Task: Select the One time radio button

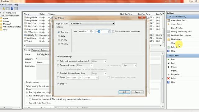Action: (x=59, y=32)
